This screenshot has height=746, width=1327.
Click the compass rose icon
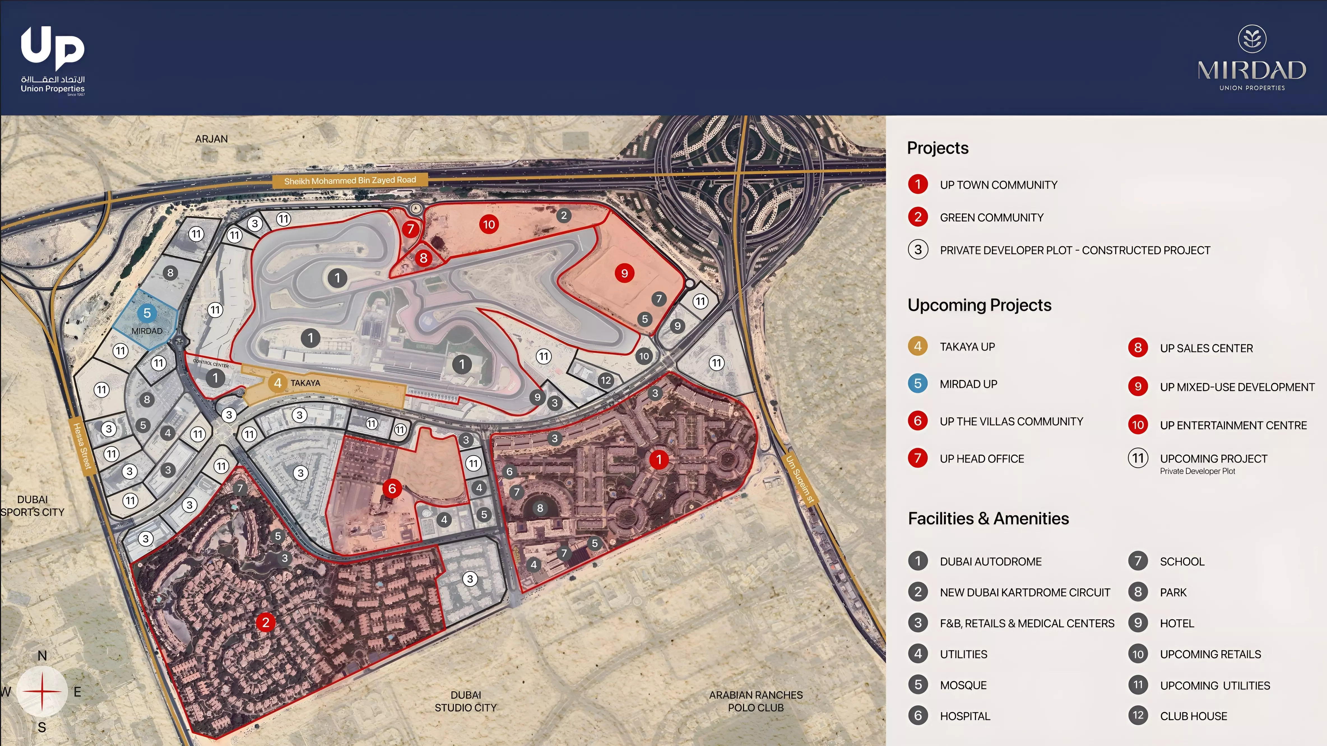(42, 691)
